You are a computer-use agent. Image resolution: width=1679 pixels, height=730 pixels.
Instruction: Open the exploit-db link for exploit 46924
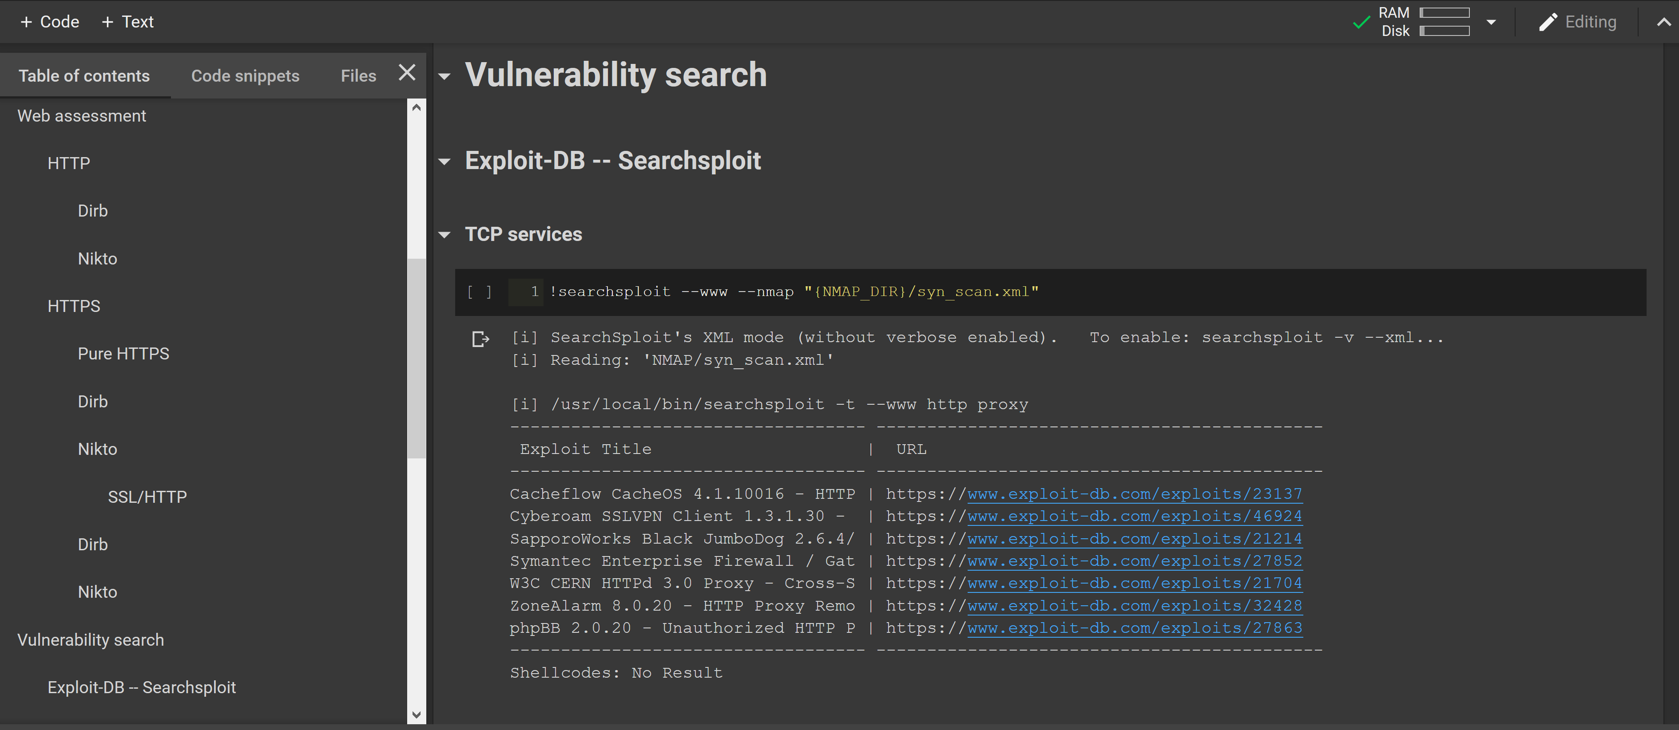(x=1134, y=517)
